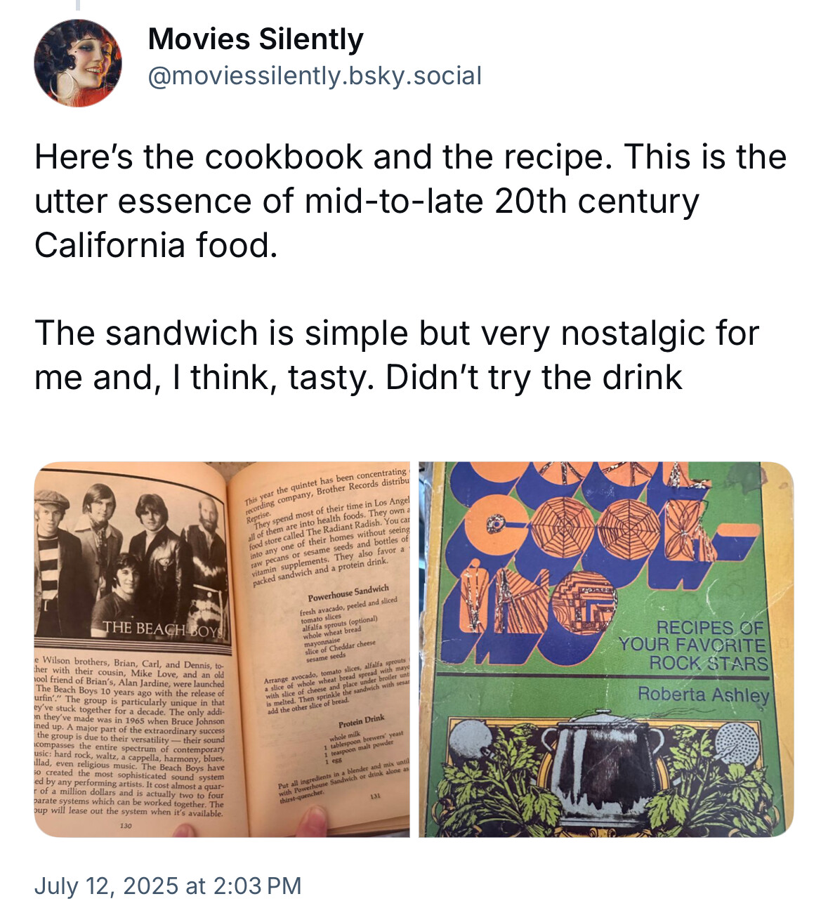Click the Movies Silently display name
The image size is (828, 920).
point(256,39)
